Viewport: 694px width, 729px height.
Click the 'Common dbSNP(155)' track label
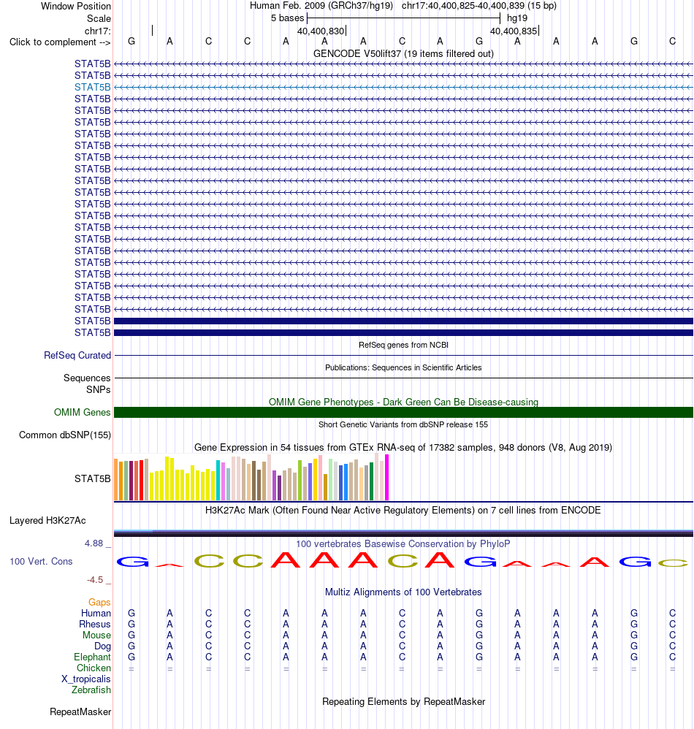tap(65, 435)
